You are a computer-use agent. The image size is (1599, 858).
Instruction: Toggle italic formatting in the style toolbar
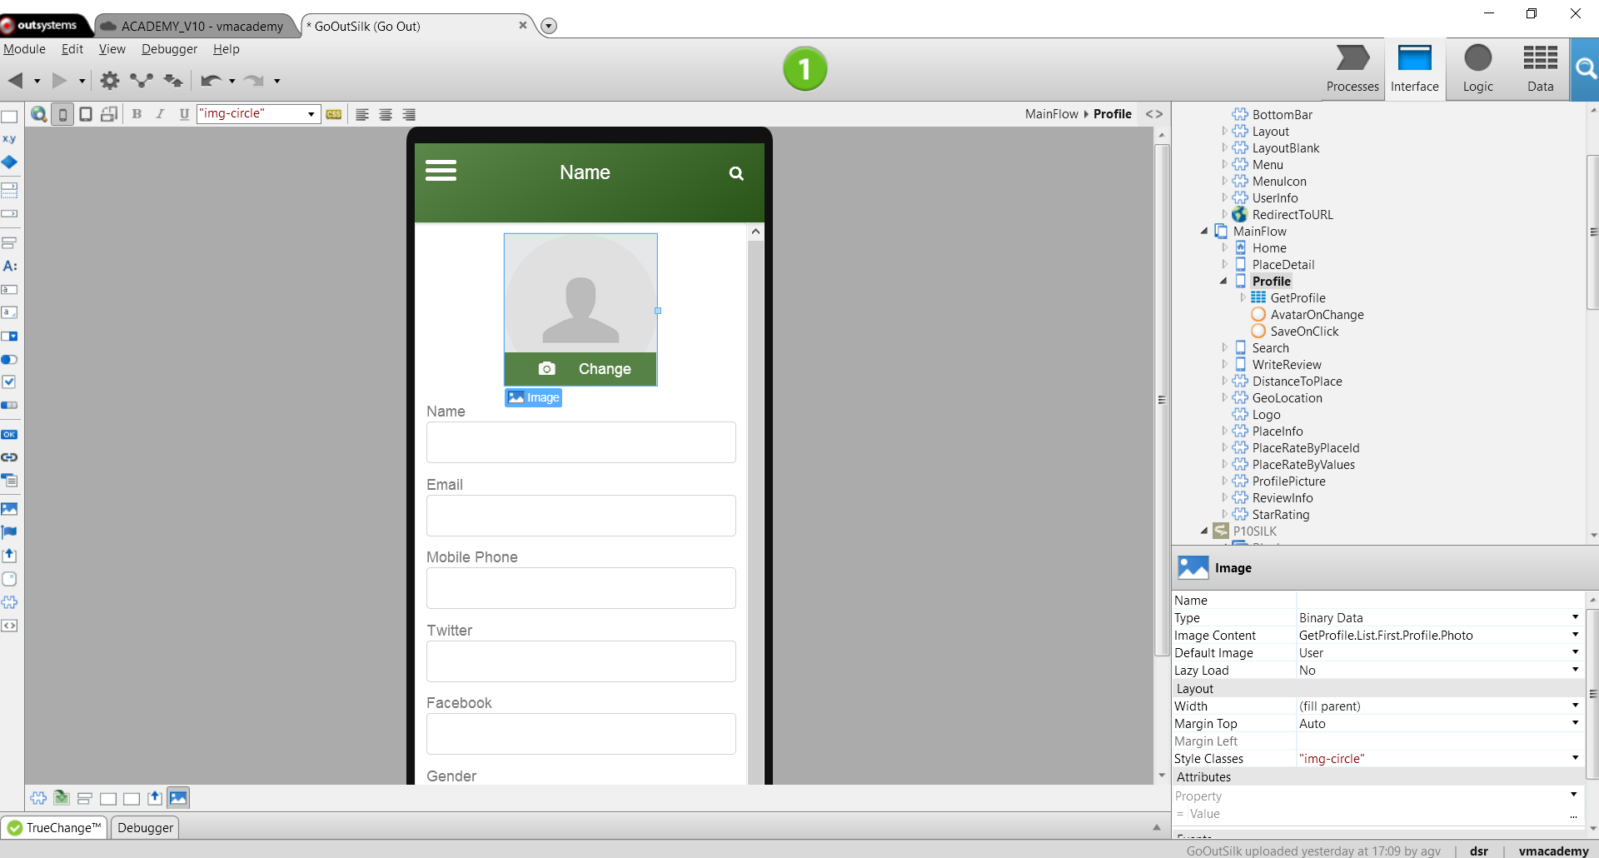[160, 114]
